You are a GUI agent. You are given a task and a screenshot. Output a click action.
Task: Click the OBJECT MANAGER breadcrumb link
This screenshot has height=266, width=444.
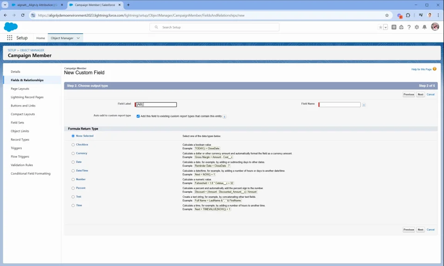coord(32,50)
